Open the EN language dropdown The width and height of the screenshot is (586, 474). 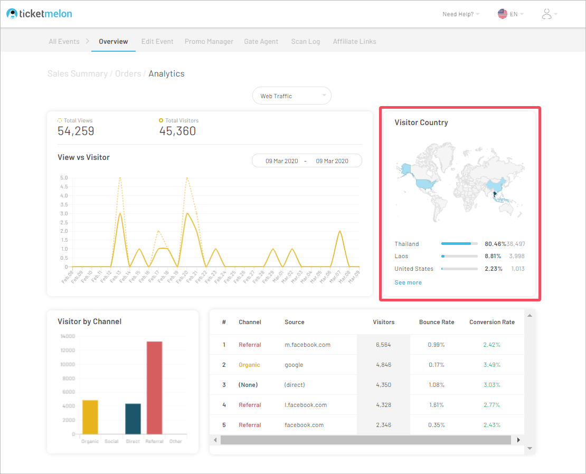pos(516,14)
